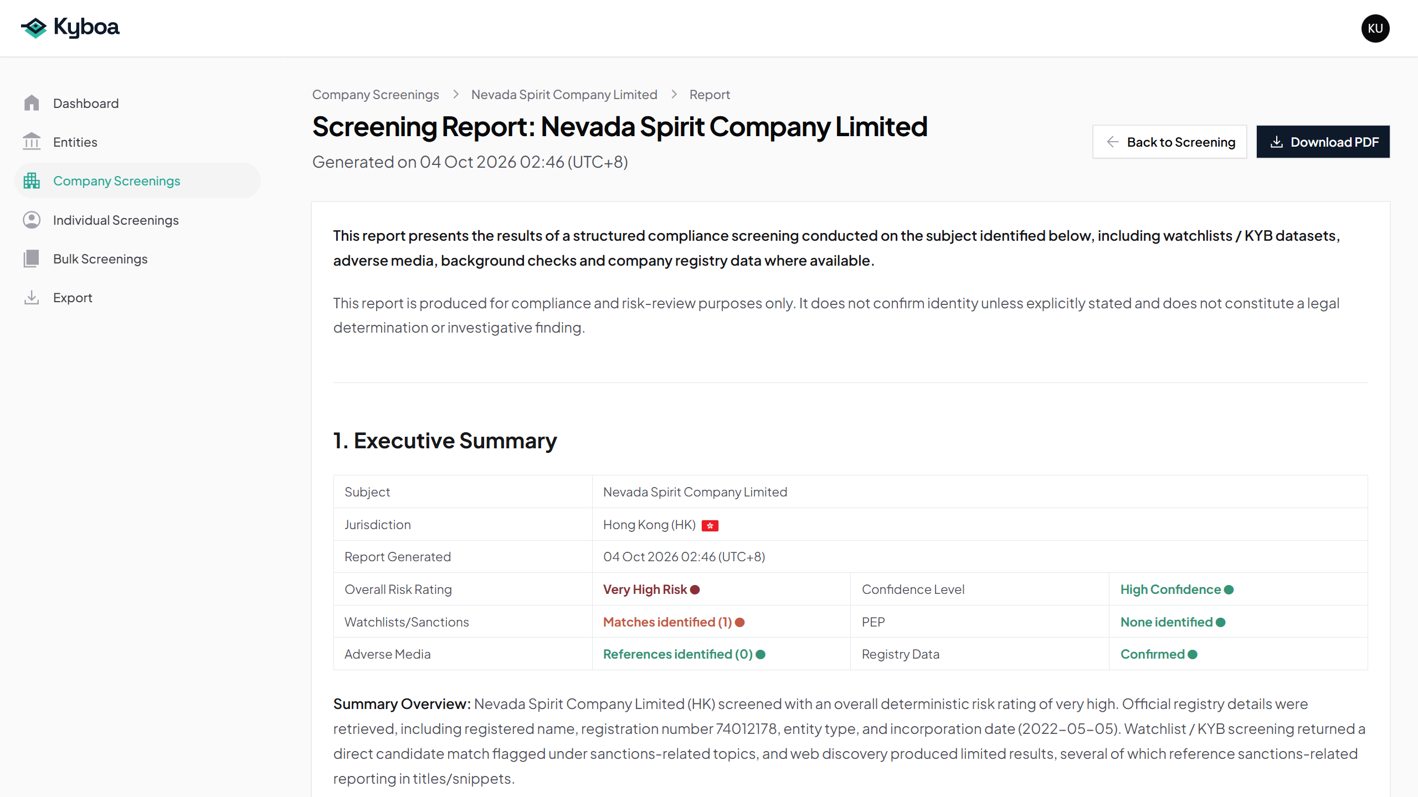
Task: Click the Report breadcrumb item
Action: coord(710,95)
